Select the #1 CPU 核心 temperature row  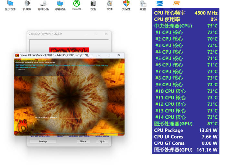pyautogui.click(x=186, y=32)
